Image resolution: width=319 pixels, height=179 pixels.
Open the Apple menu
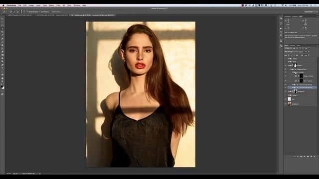click(3, 5)
